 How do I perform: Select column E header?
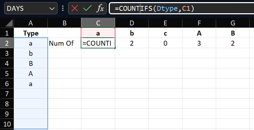click(x=165, y=23)
